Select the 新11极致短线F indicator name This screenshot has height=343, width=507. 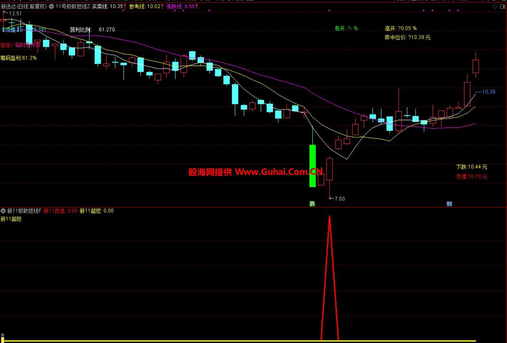(x=24, y=211)
